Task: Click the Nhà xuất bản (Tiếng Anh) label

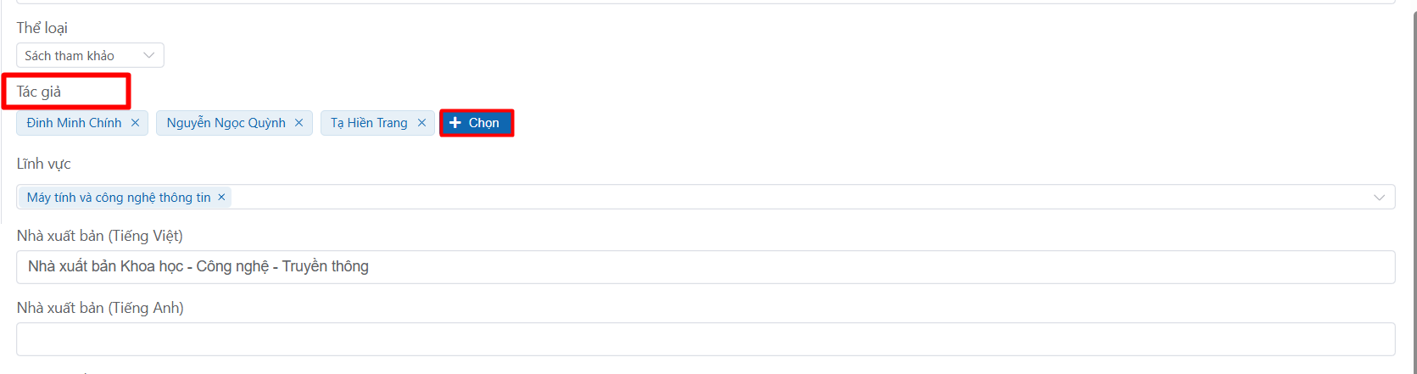Action: pos(100,308)
